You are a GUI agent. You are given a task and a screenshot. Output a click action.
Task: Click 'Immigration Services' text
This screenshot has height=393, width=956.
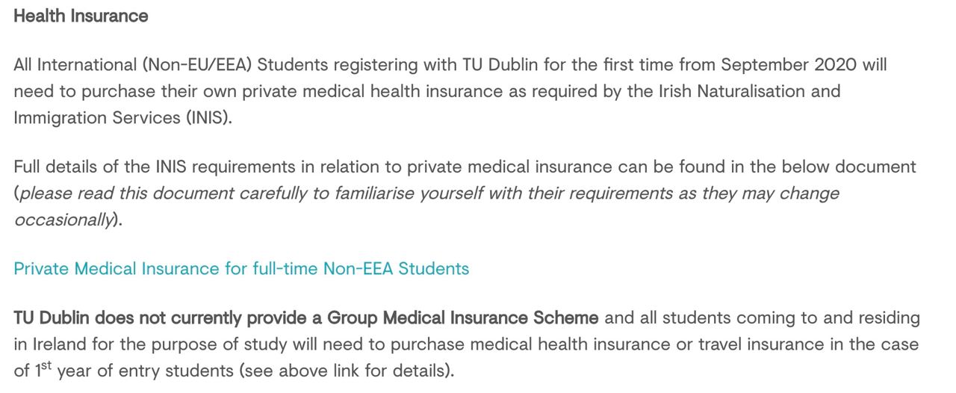(x=97, y=118)
